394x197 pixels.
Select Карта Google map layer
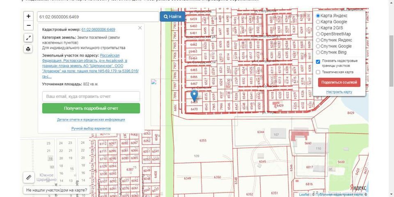pos(318,22)
